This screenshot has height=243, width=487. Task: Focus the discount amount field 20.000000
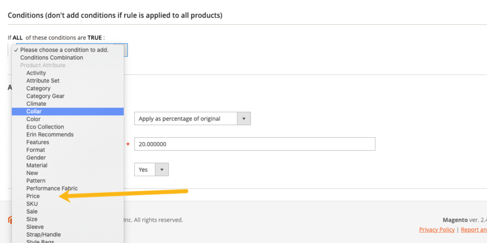point(254,144)
